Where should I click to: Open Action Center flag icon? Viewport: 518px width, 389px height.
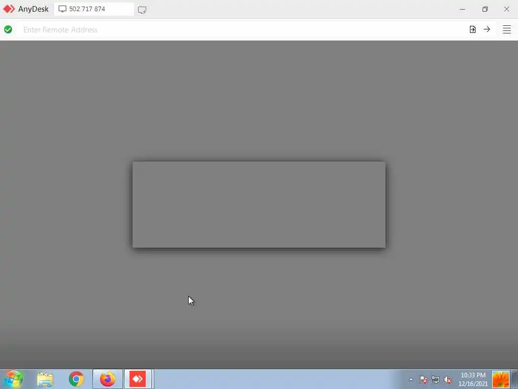[x=423, y=379]
